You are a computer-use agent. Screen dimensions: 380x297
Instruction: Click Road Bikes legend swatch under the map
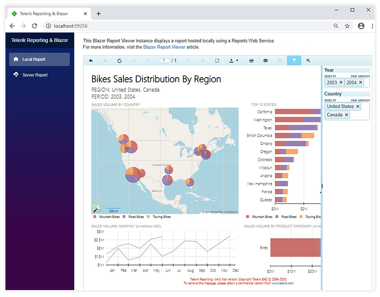[124, 216]
